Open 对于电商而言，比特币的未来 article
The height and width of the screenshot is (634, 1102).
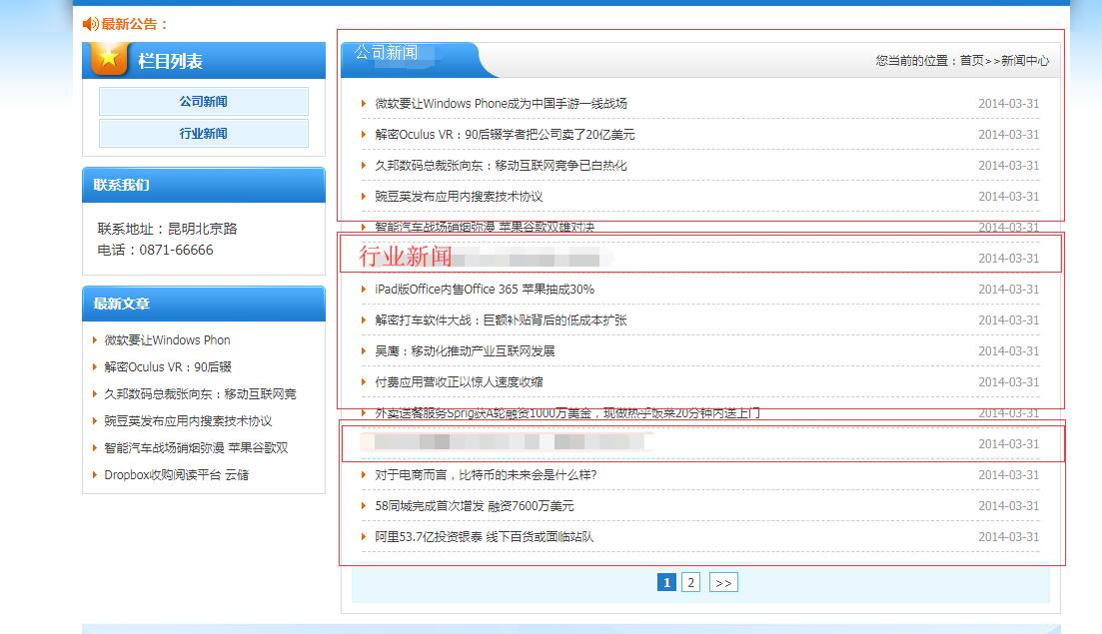tap(486, 475)
